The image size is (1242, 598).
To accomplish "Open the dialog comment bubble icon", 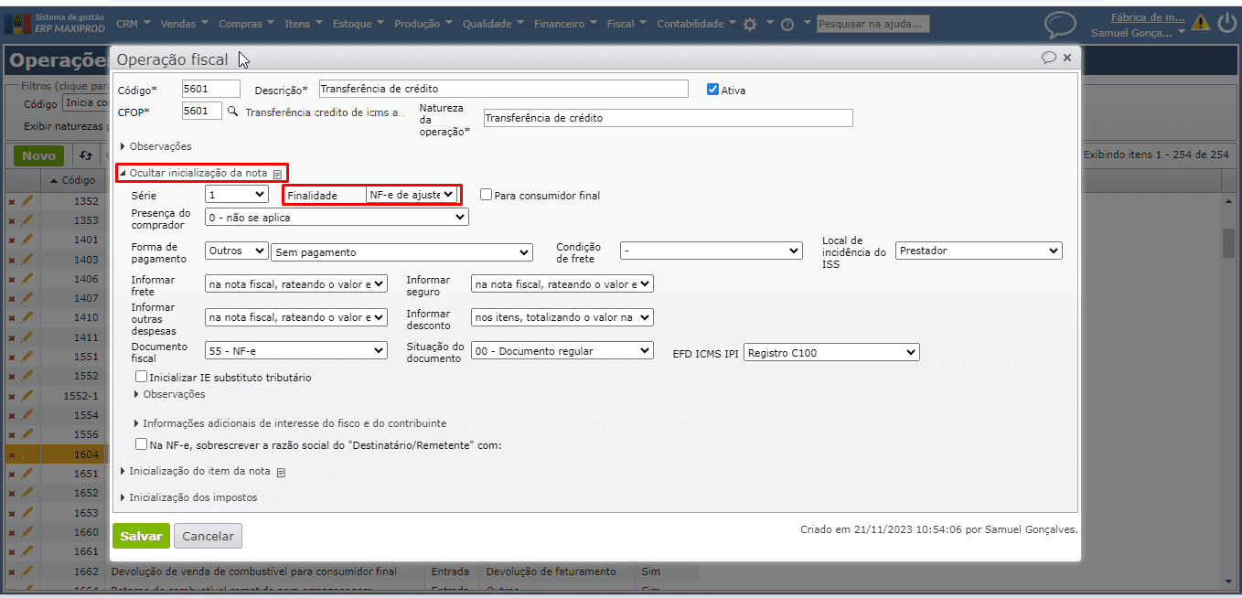I will pyautogui.click(x=1049, y=58).
